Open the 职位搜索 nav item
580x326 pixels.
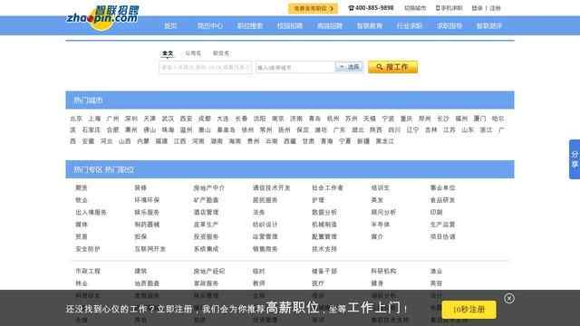[250, 26]
